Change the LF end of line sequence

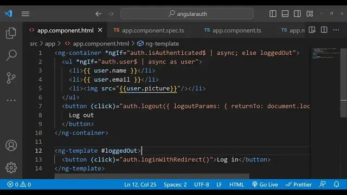click(219, 184)
